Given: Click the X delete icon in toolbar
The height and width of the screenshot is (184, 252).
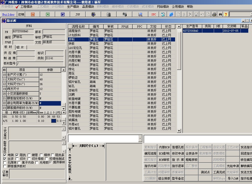Looking at the screenshot, I should point(190,14).
